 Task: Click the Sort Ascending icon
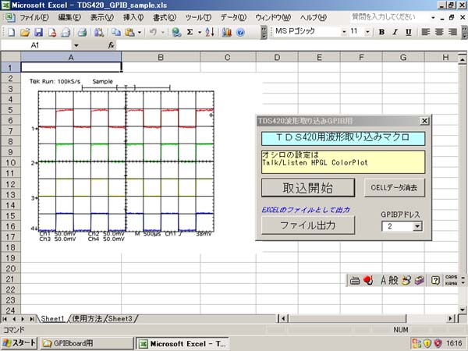210,32
